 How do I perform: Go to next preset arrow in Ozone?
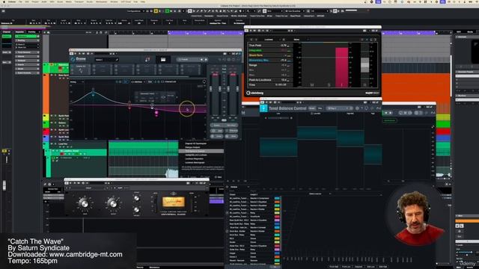[x=206, y=60]
